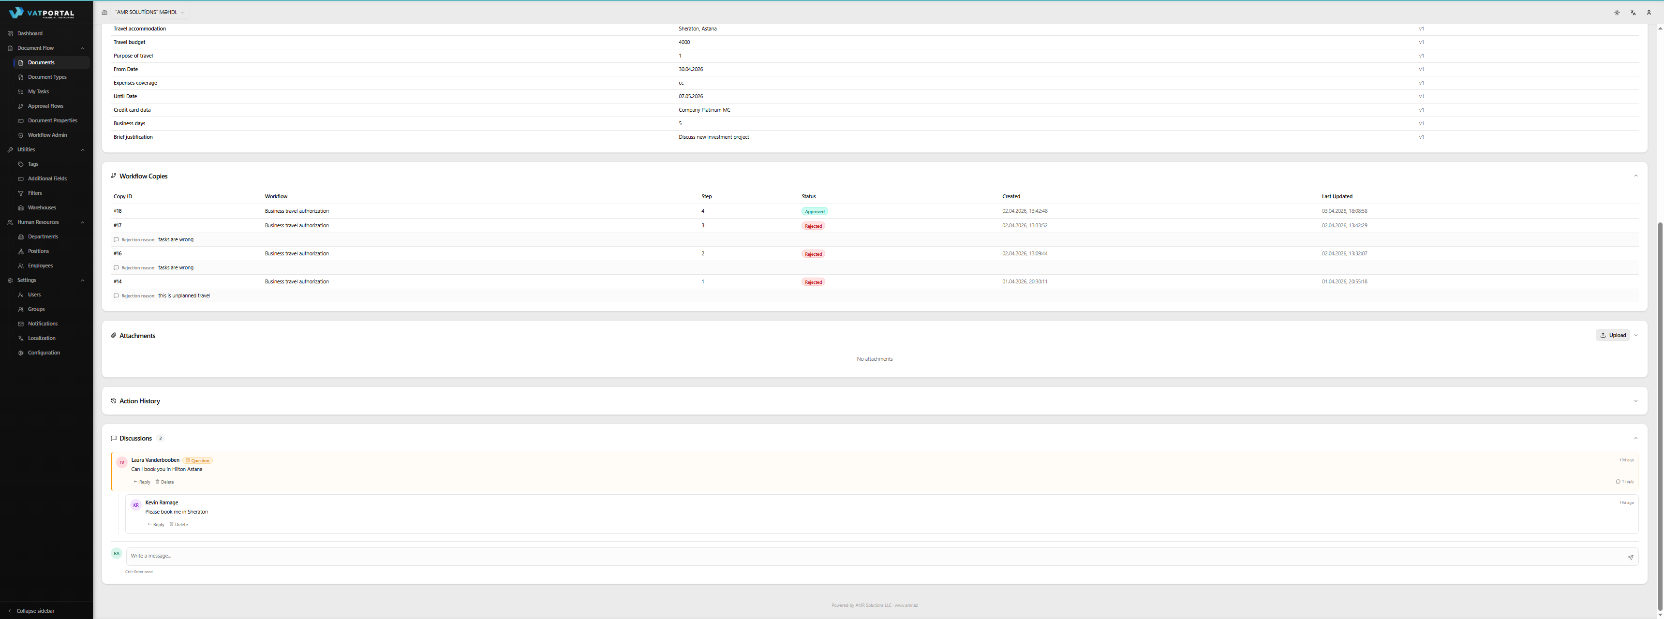Screen dimensions: 1664x619
Task: Reply to Kevin Ramage's comment
Action: tap(156, 525)
